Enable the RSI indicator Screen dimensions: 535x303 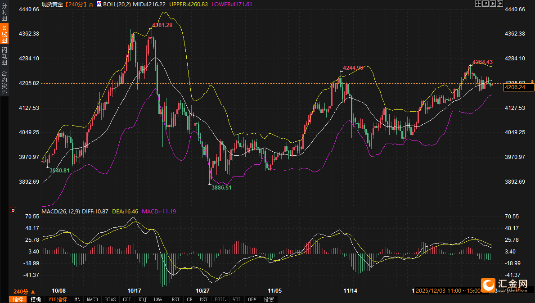175,299
